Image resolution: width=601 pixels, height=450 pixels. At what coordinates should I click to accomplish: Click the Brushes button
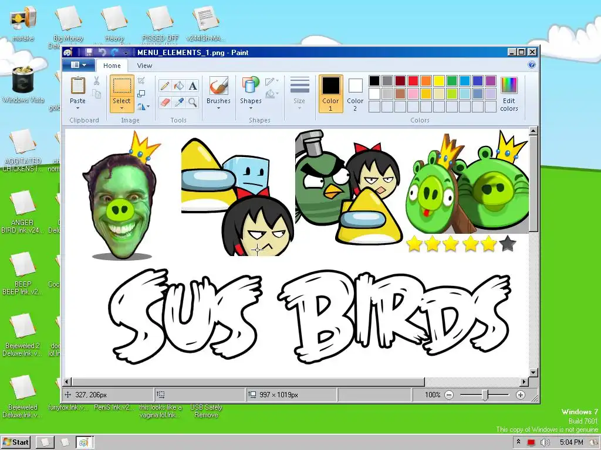pos(218,90)
